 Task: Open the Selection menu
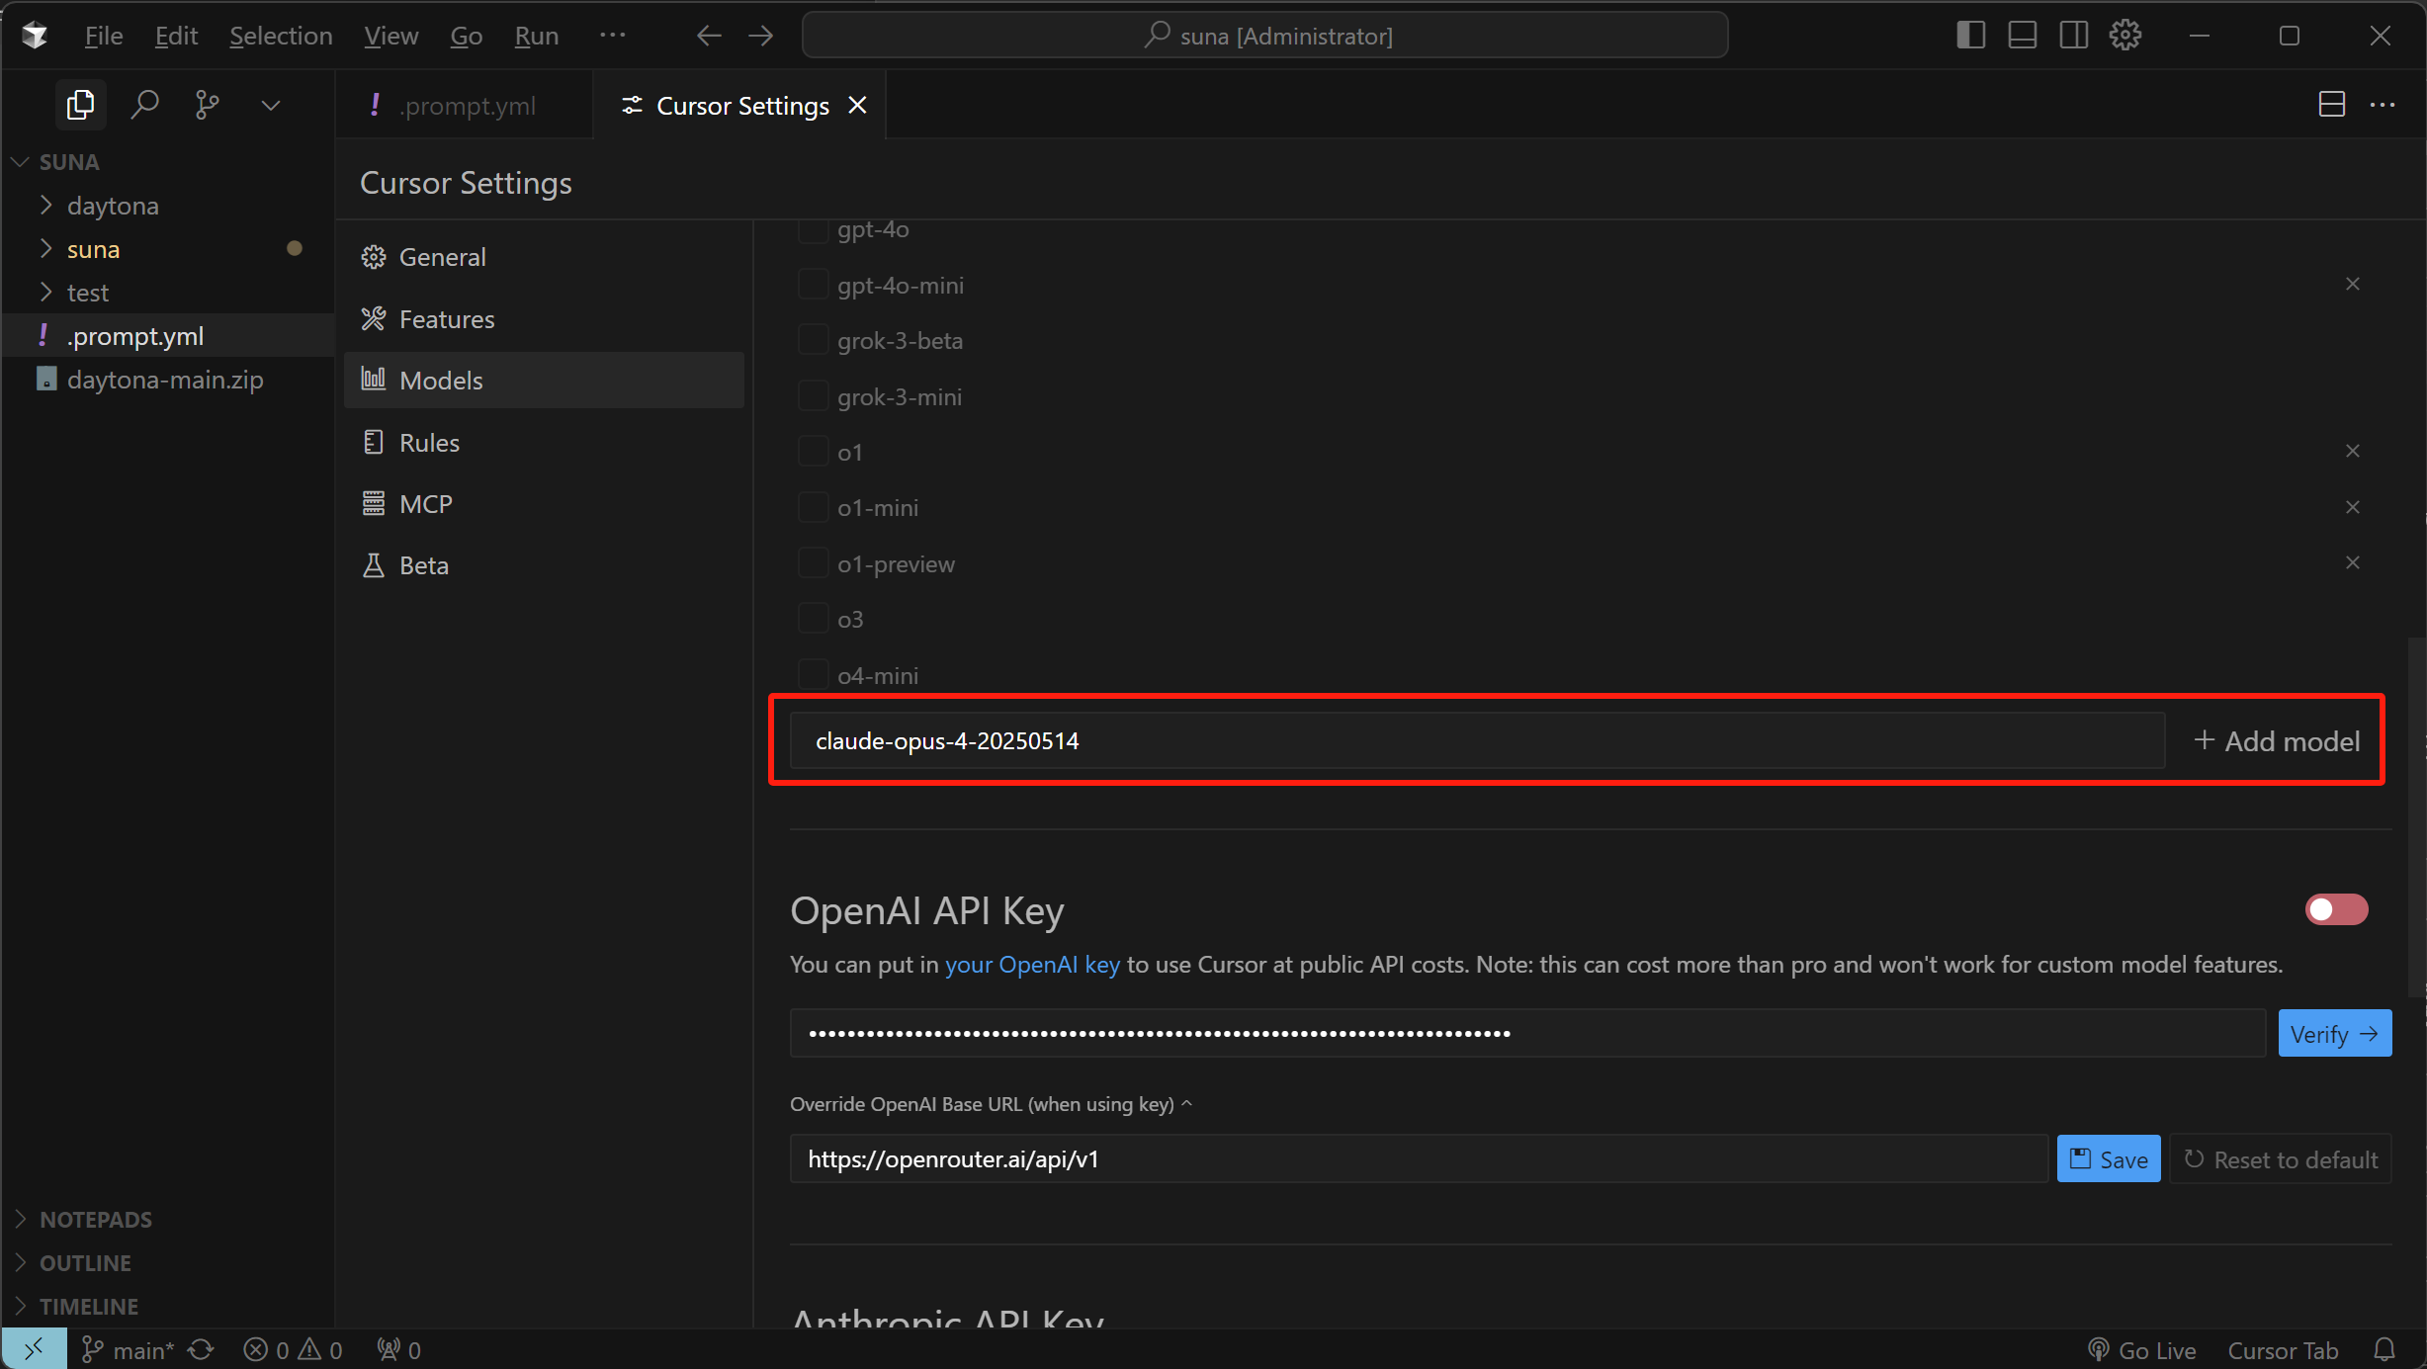281,36
